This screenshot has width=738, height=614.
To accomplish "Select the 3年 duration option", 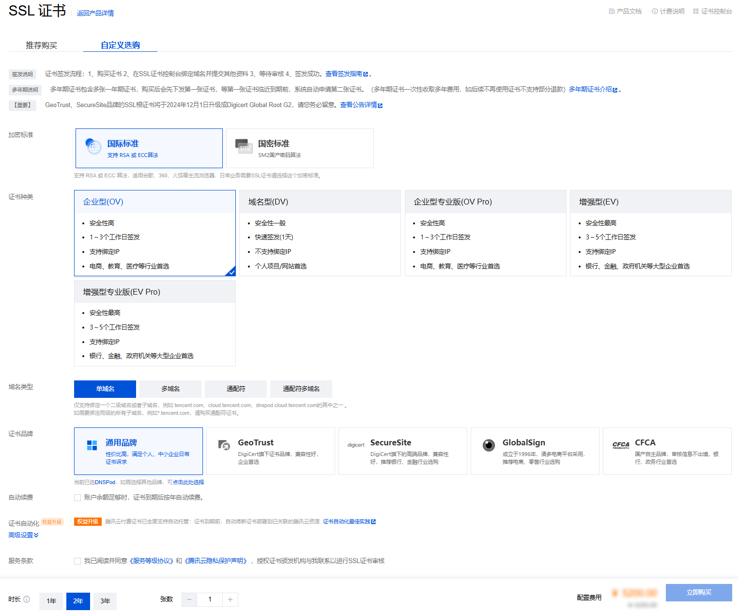I will (105, 601).
